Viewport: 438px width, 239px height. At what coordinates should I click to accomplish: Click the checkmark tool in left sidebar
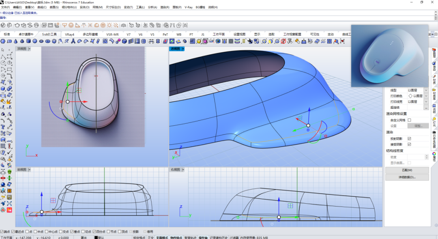[x=9, y=152]
